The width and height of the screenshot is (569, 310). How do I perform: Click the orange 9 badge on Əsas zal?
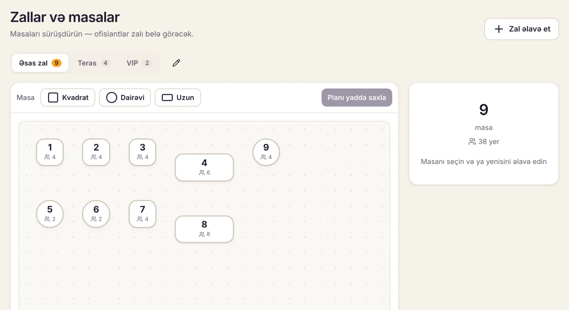coord(57,63)
